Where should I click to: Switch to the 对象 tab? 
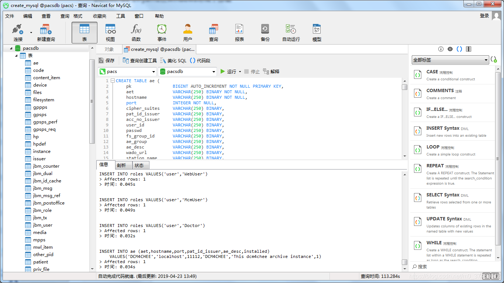109,49
